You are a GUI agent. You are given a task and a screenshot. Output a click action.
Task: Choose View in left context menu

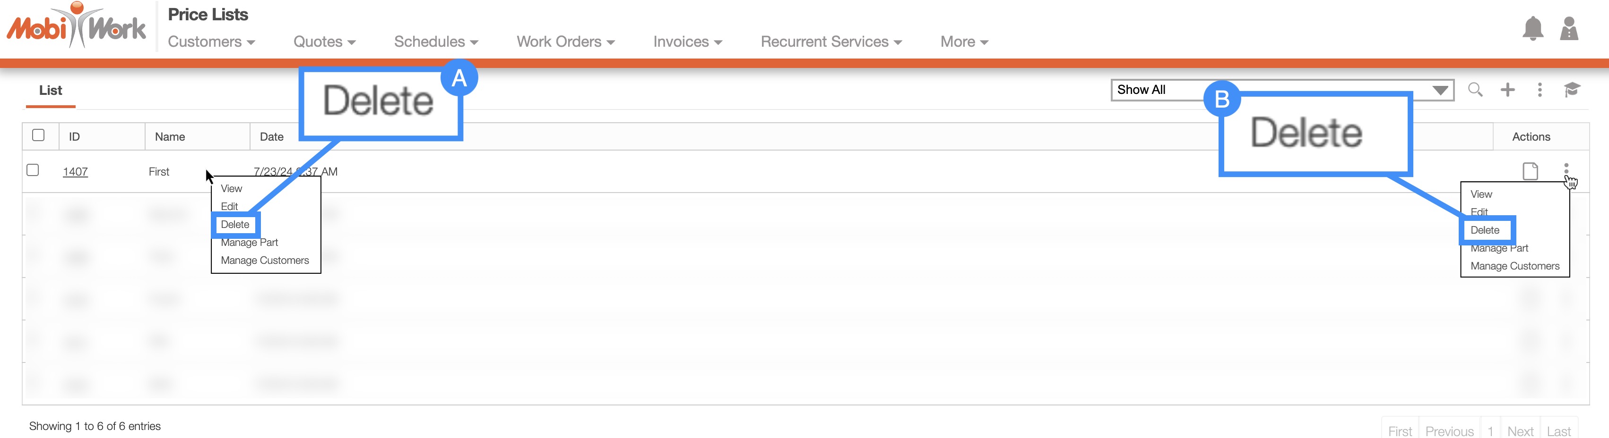click(231, 188)
